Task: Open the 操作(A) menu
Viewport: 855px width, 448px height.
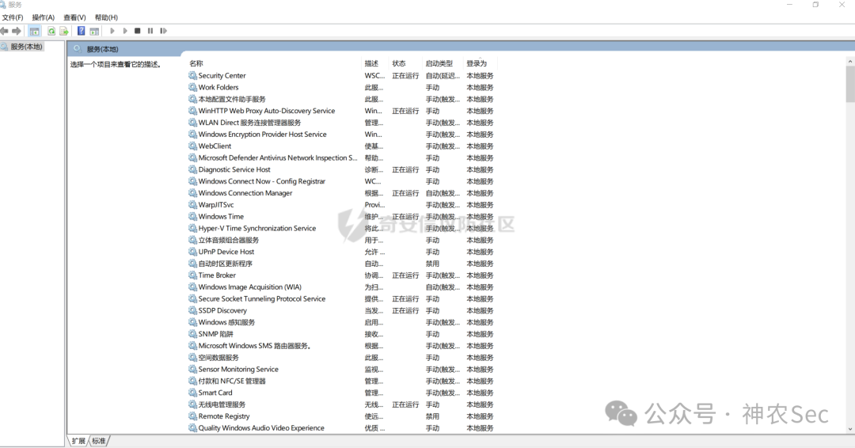Action: pos(43,17)
